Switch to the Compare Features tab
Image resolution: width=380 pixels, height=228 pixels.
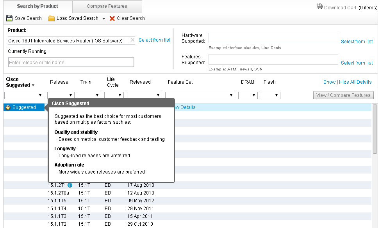[107, 7]
